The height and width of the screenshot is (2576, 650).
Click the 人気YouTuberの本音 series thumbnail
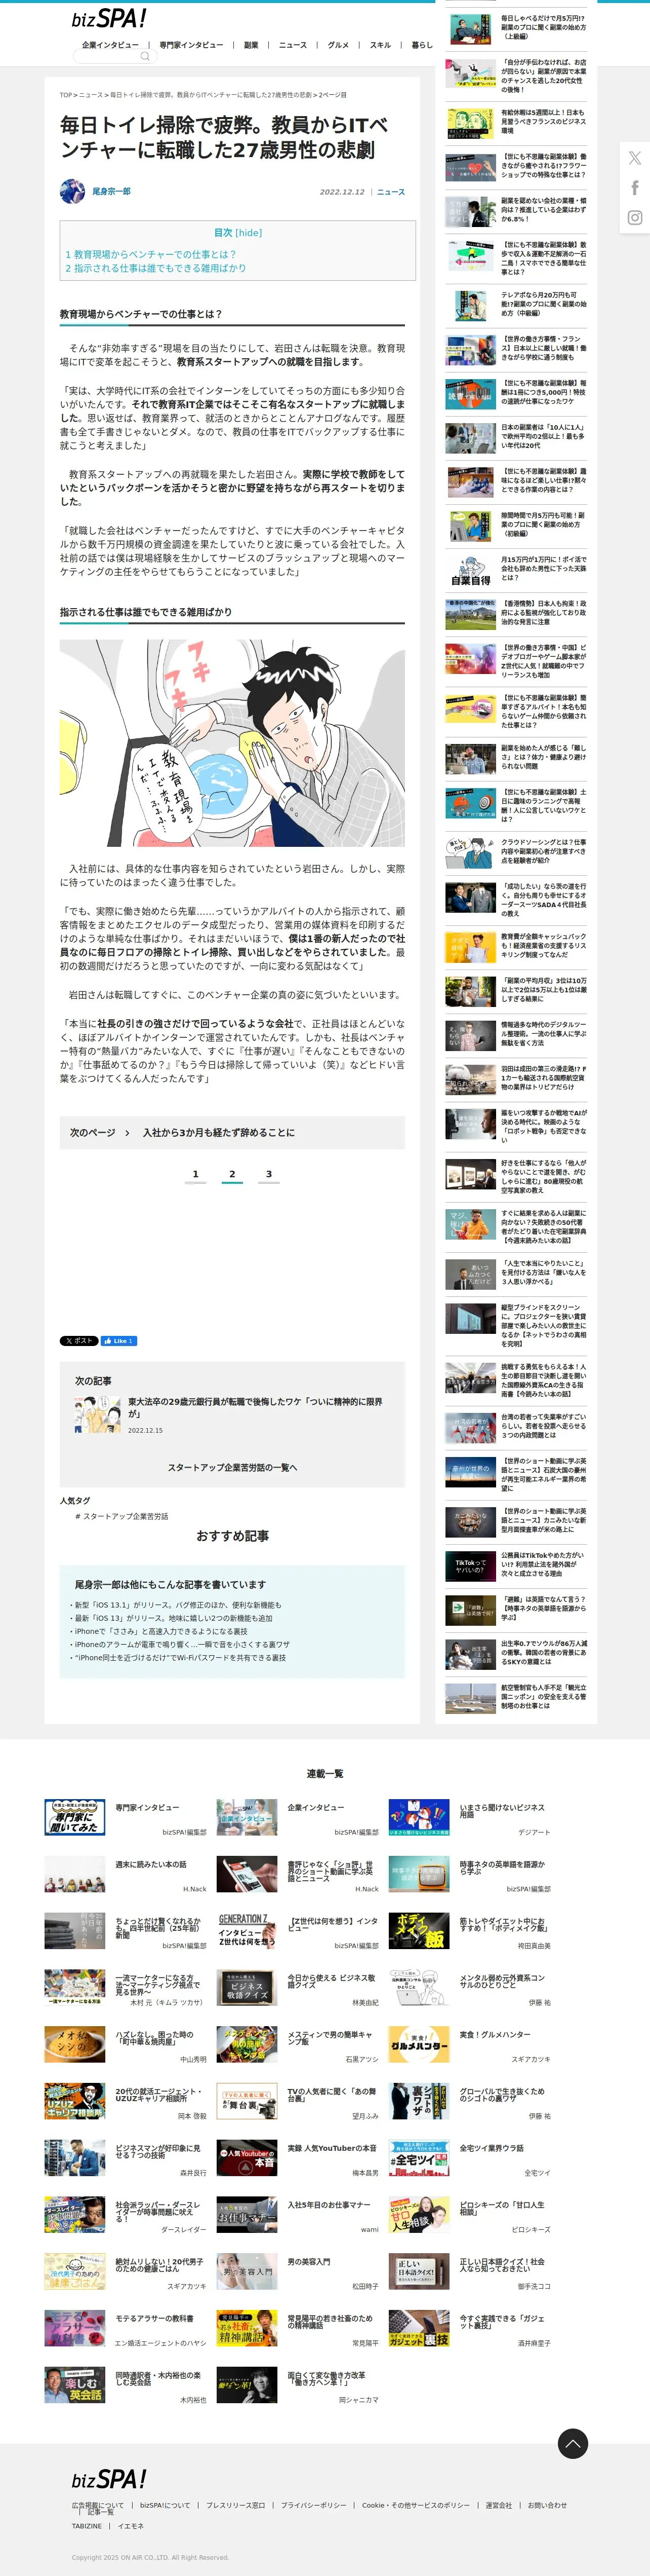click(x=247, y=2158)
